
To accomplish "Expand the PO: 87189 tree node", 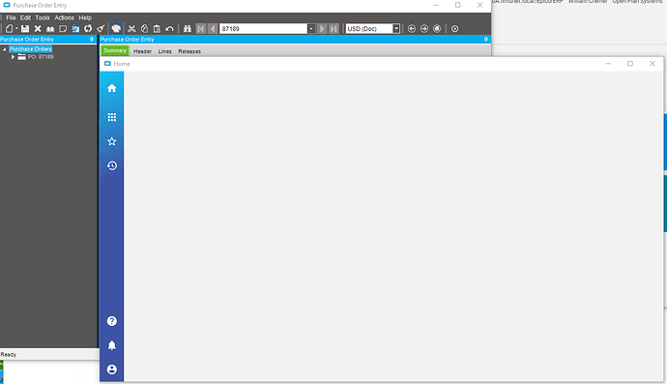I will (13, 57).
